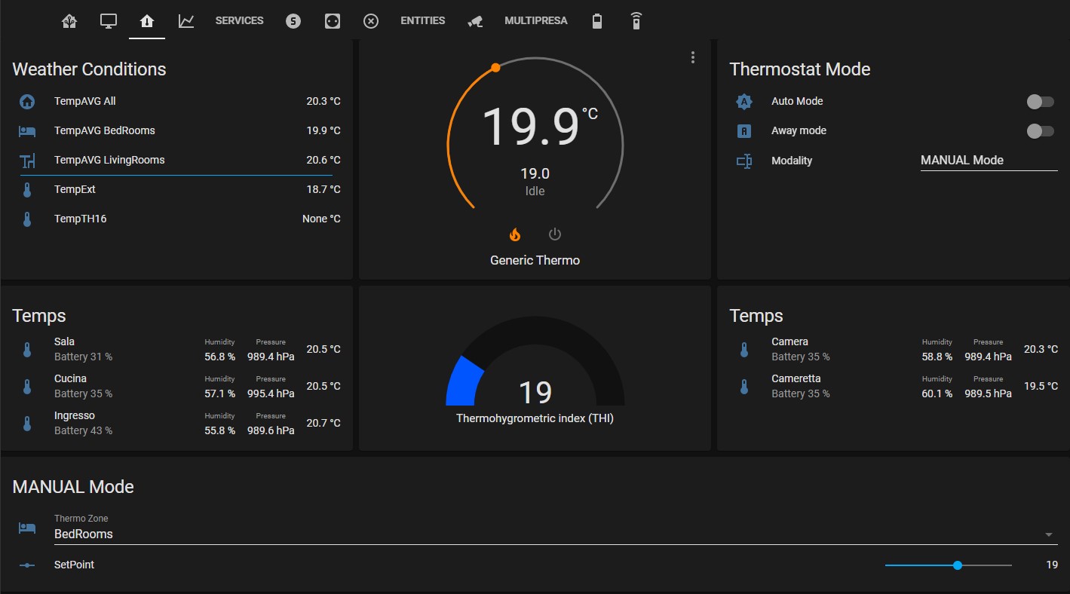Click the bed icon beside Thermo Zone
This screenshot has height=594, width=1070.
pos(27,528)
